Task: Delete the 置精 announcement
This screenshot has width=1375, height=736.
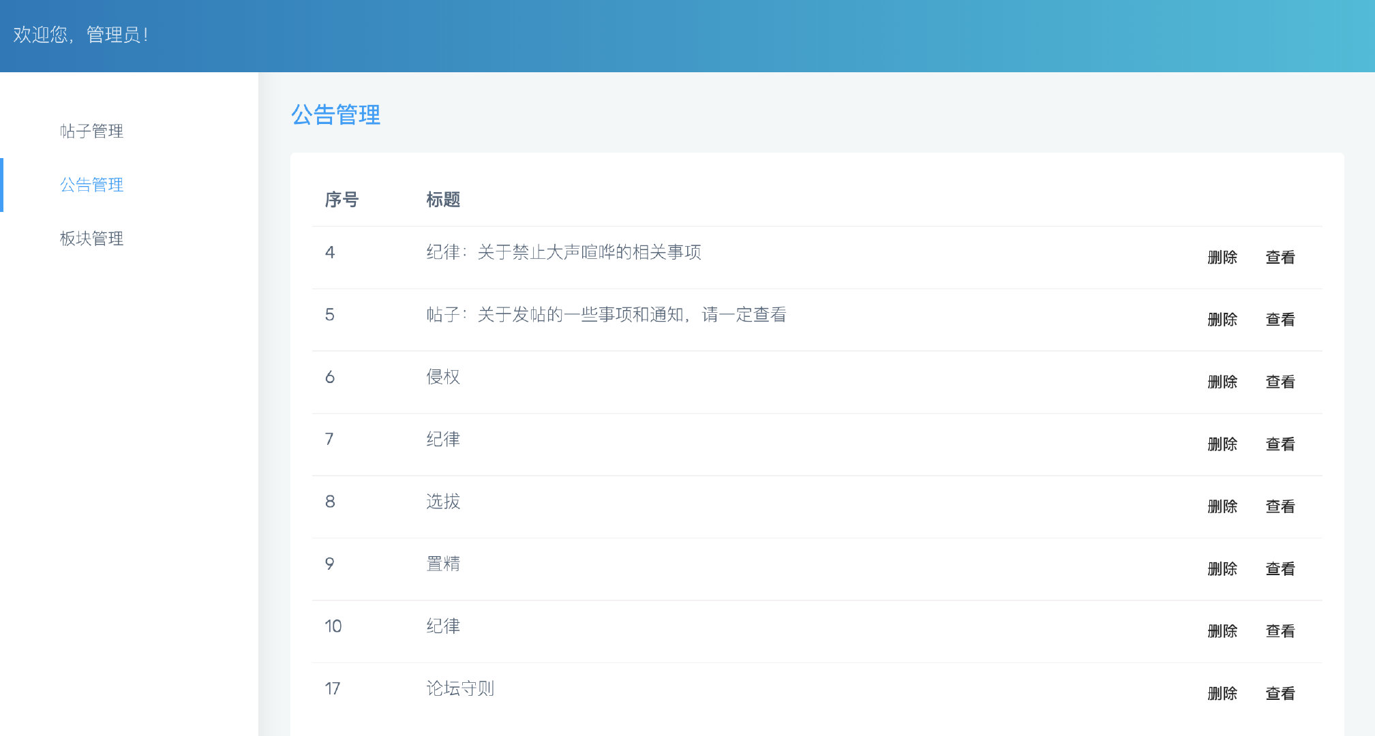Action: click(1222, 569)
